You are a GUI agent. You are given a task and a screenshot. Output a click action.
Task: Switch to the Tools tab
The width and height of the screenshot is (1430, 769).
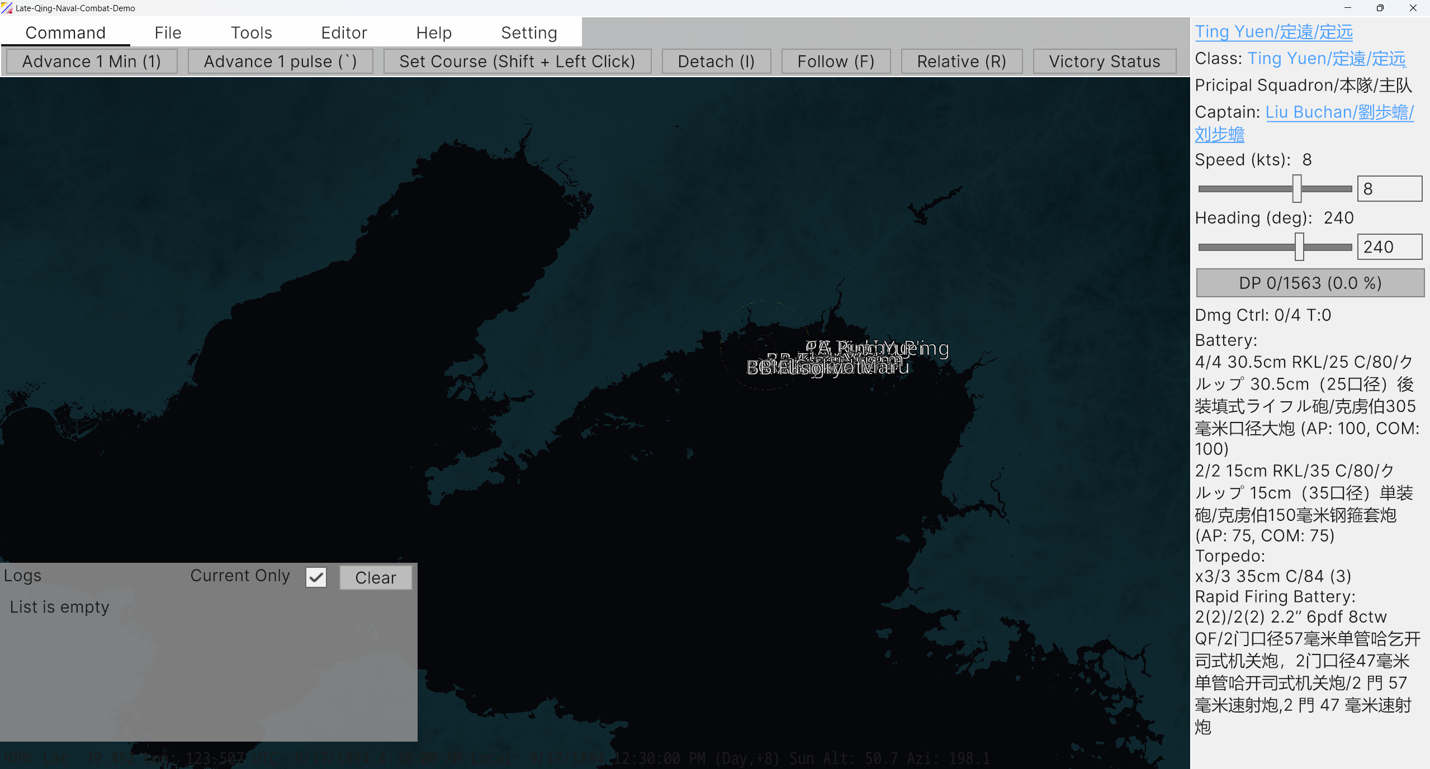[252, 32]
